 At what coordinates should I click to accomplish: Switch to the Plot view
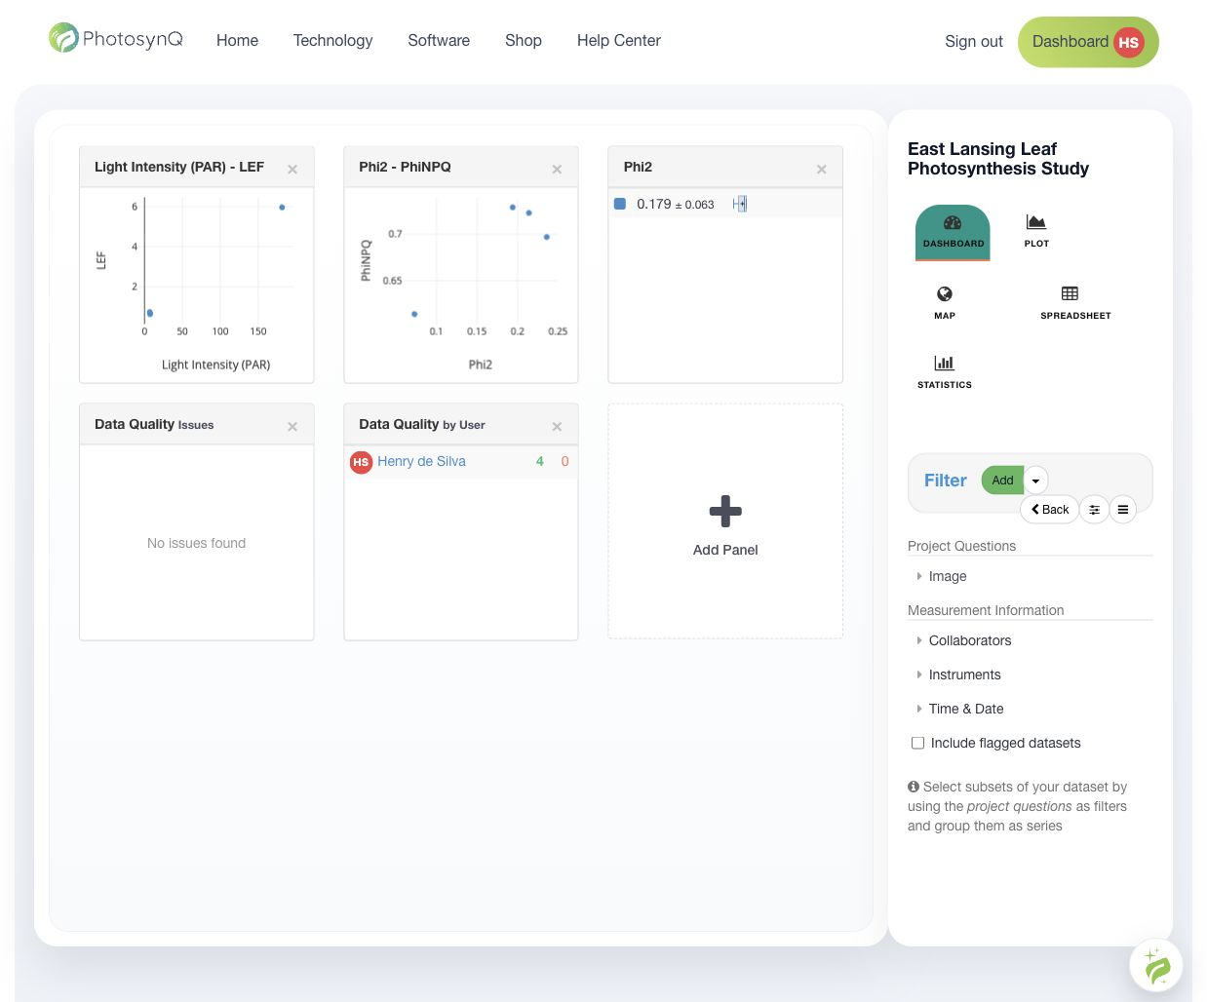1036,231
